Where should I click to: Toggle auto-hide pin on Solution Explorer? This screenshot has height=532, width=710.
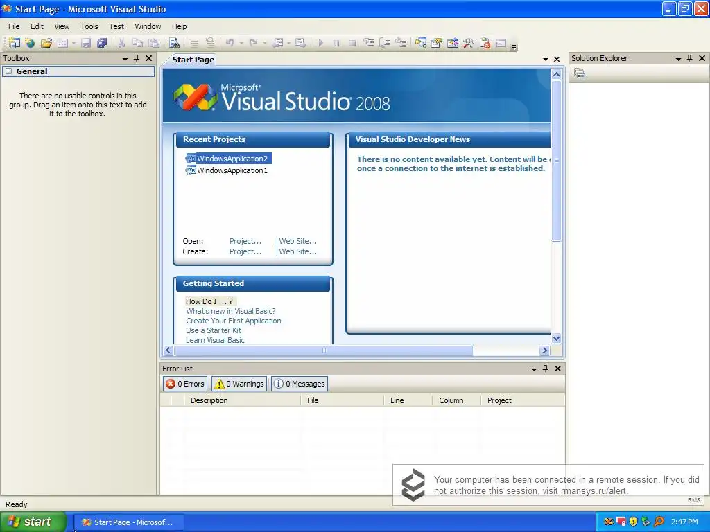tap(690, 58)
